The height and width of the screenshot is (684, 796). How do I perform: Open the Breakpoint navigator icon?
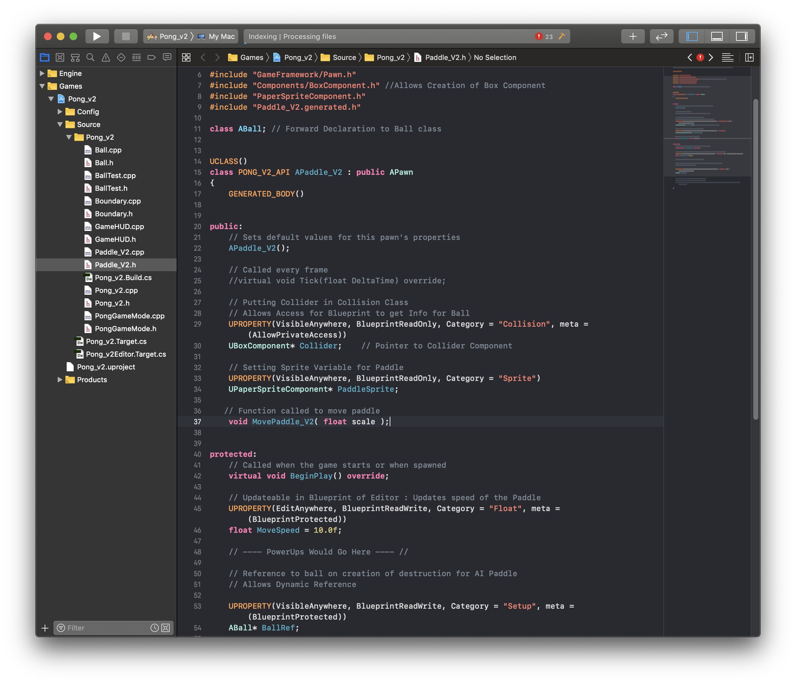click(152, 58)
